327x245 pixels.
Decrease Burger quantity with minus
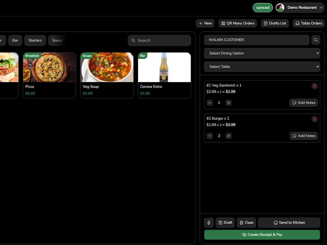(210, 136)
